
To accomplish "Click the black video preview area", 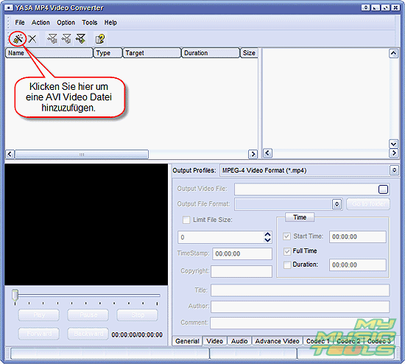I will 86,225.
